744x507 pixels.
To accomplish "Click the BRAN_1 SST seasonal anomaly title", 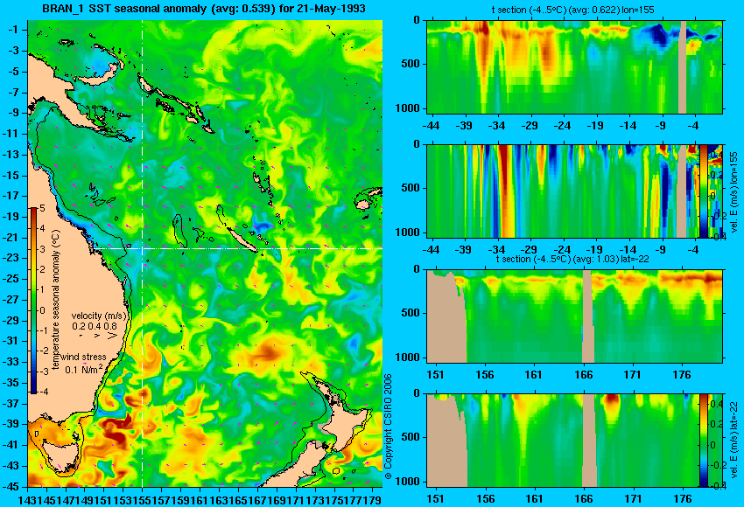I will tap(204, 9).
